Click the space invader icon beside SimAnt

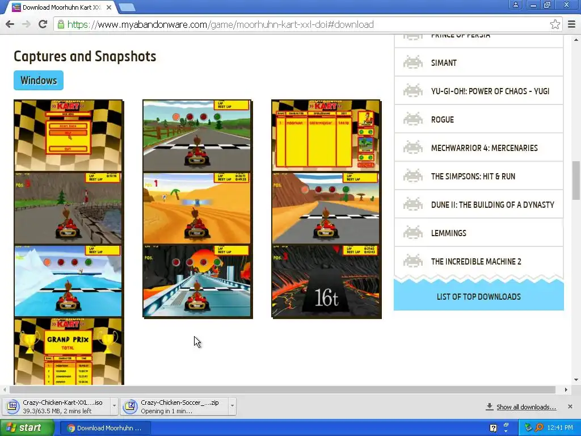[x=413, y=62]
